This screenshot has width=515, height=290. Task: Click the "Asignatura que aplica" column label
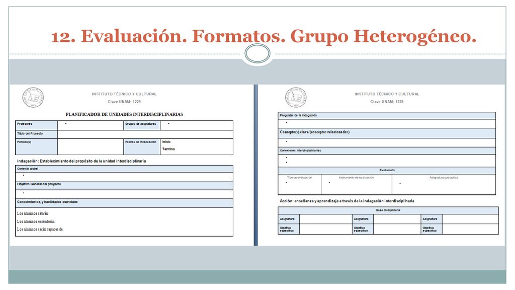[444, 178]
